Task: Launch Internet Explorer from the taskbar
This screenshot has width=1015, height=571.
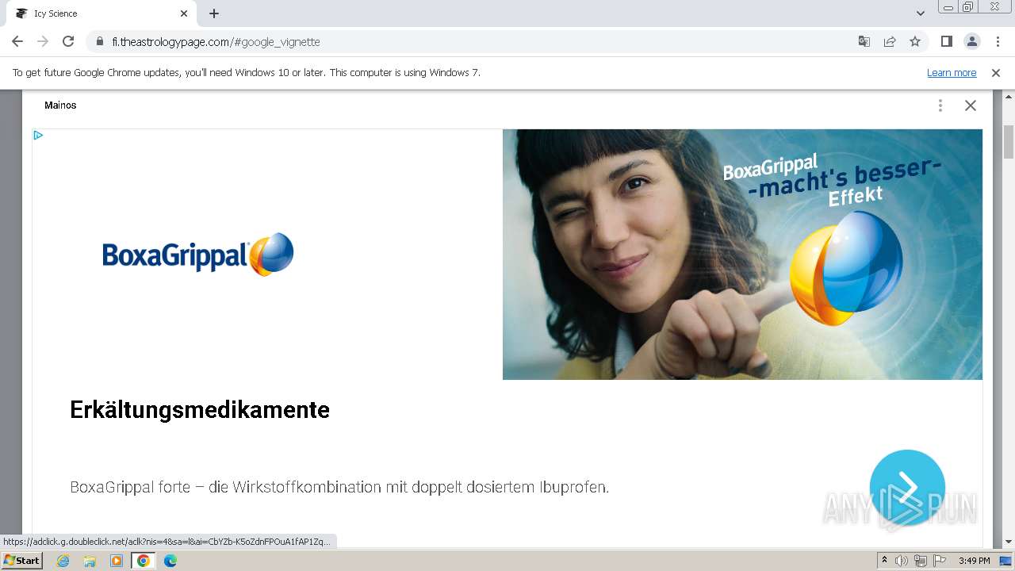Action: click(63, 561)
